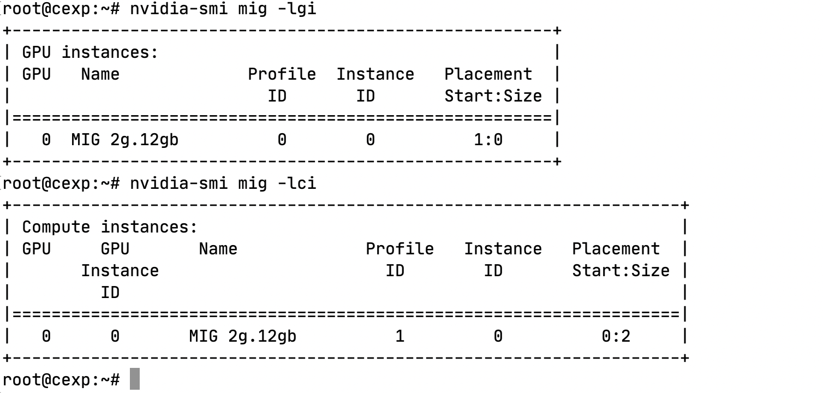Click 'Instance' header in GPU instances table
The height and width of the screenshot is (393, 823).
(375, 74)
